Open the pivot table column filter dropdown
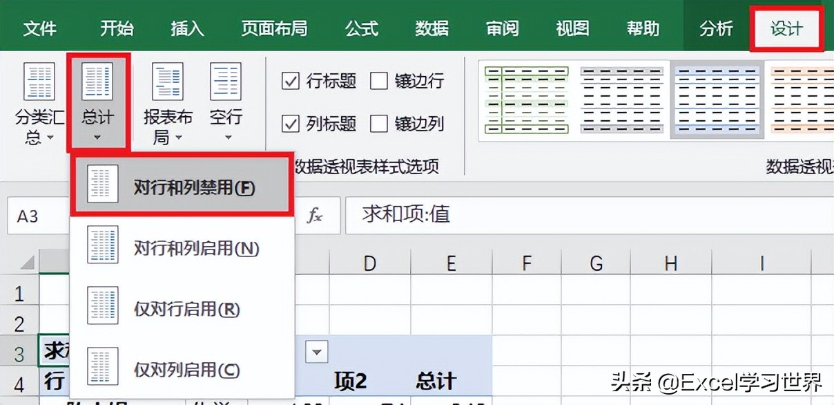 tap(317, 352)
